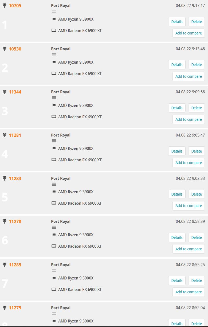Click the CPU icon in result 2

54,62
